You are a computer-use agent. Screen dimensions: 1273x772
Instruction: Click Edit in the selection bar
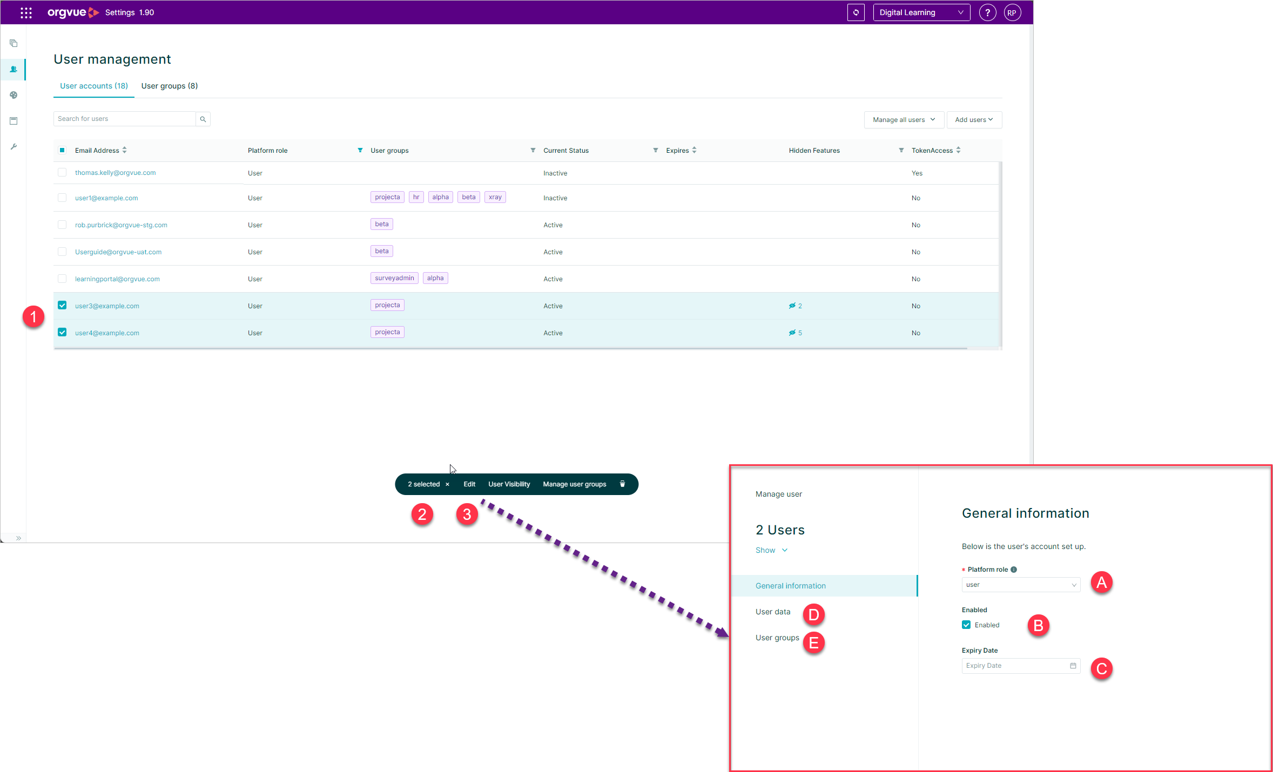pyautogui.click(x=469, y=484)
